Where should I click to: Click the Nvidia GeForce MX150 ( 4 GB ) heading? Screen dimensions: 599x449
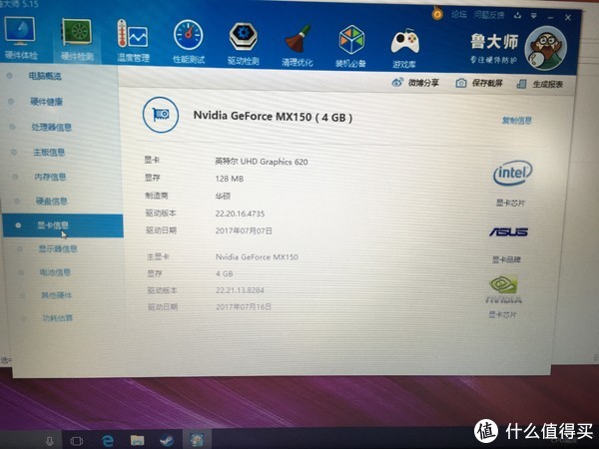tap(273, 117)
